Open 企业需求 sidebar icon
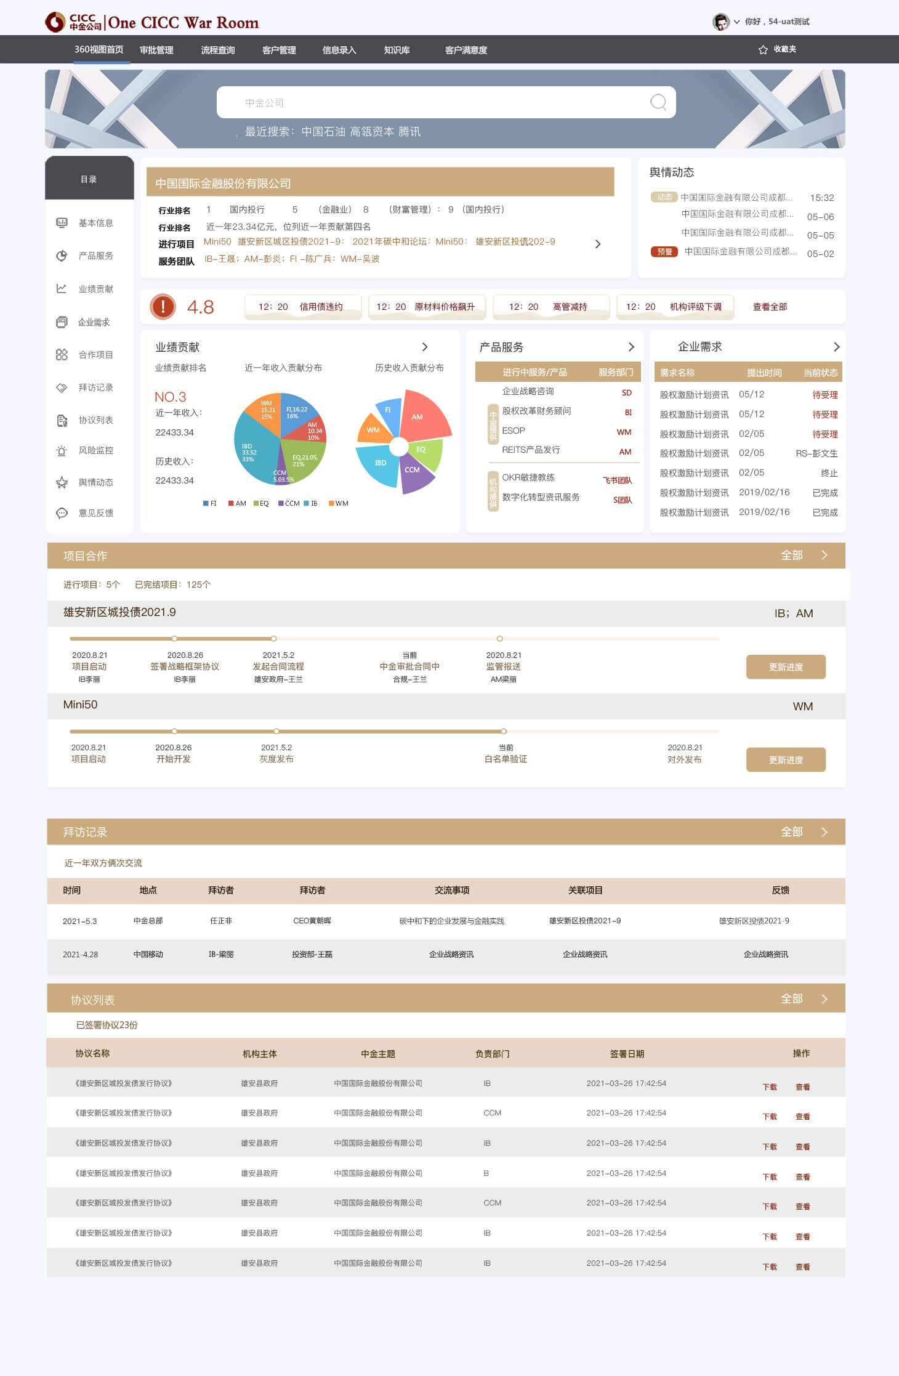 62,322
